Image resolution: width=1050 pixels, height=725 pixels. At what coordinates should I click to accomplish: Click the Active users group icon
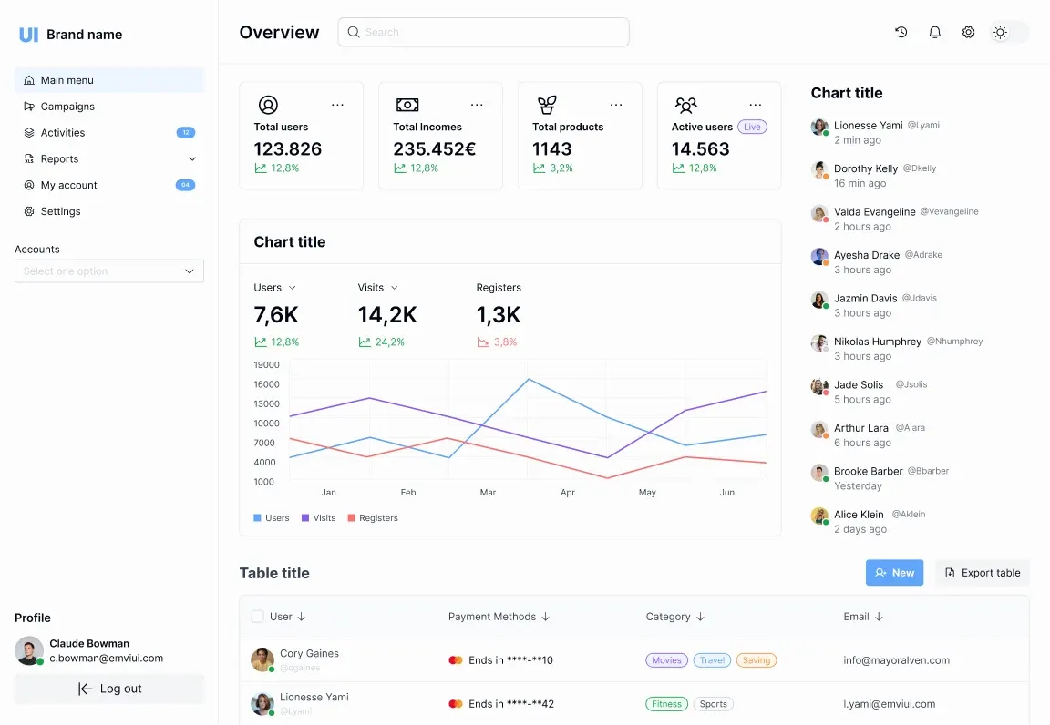(x=685, y=105)
